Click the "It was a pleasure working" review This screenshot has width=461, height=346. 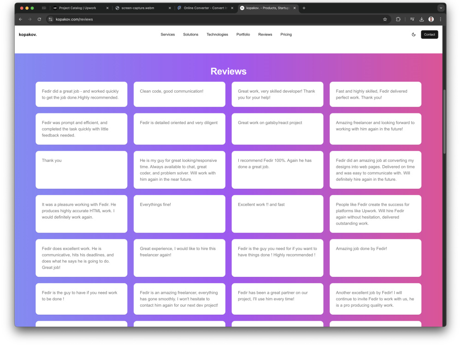82,214
